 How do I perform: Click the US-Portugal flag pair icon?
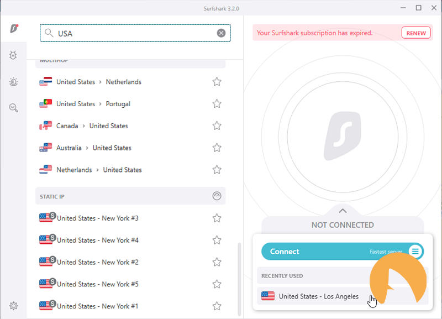pyautogui.click(x=46, y=103)
